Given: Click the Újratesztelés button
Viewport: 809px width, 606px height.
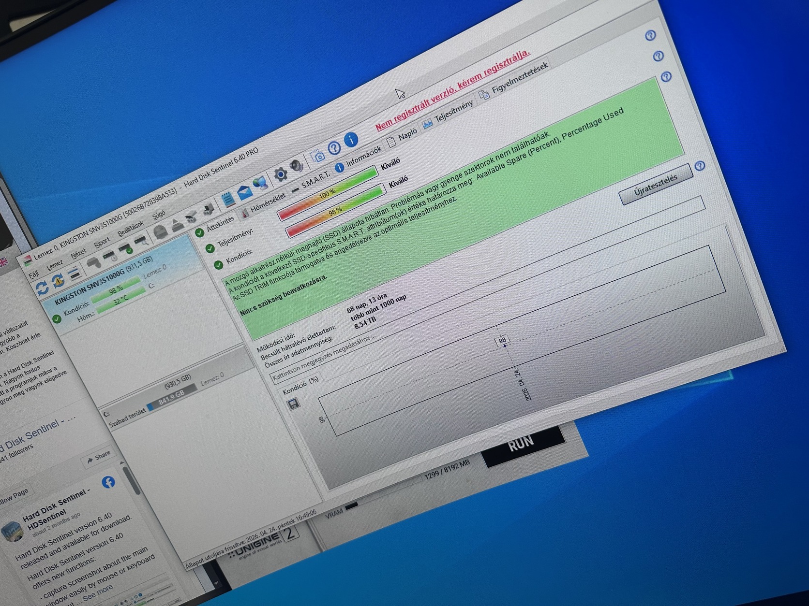Looking at the screenshot, I should [x=656, y=185].
